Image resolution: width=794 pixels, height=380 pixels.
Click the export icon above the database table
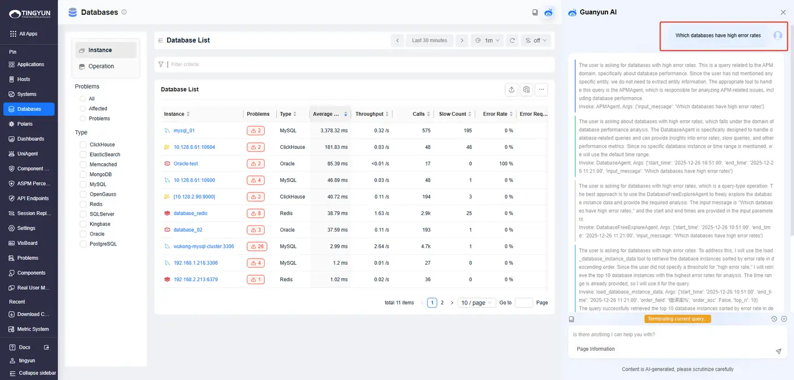(512, 89)
